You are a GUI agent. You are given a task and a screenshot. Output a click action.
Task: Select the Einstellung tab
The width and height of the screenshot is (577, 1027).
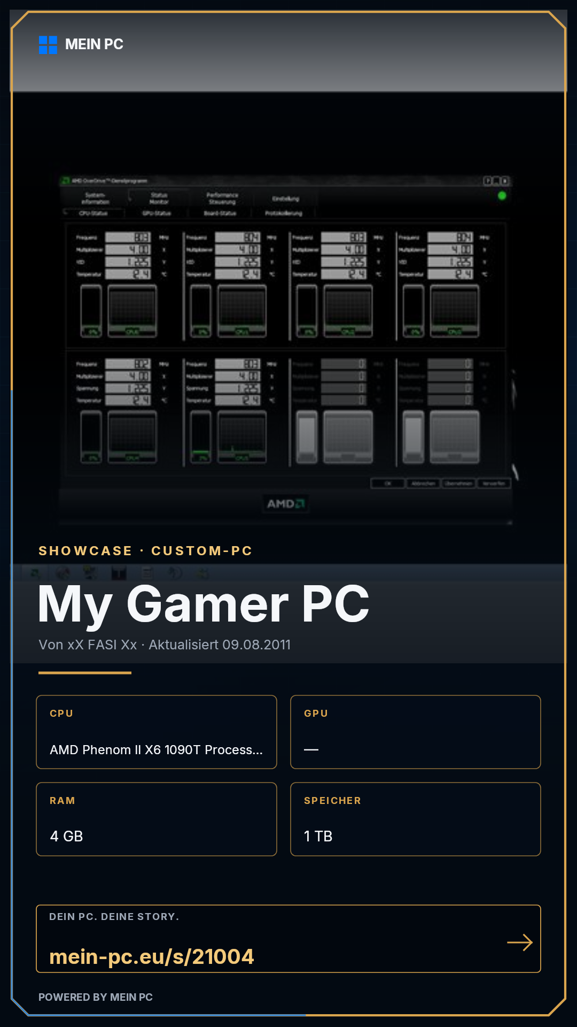click(286, 198)
